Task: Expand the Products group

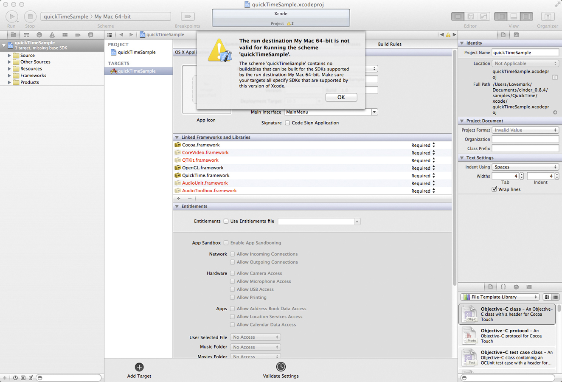Action: (9, 82)
